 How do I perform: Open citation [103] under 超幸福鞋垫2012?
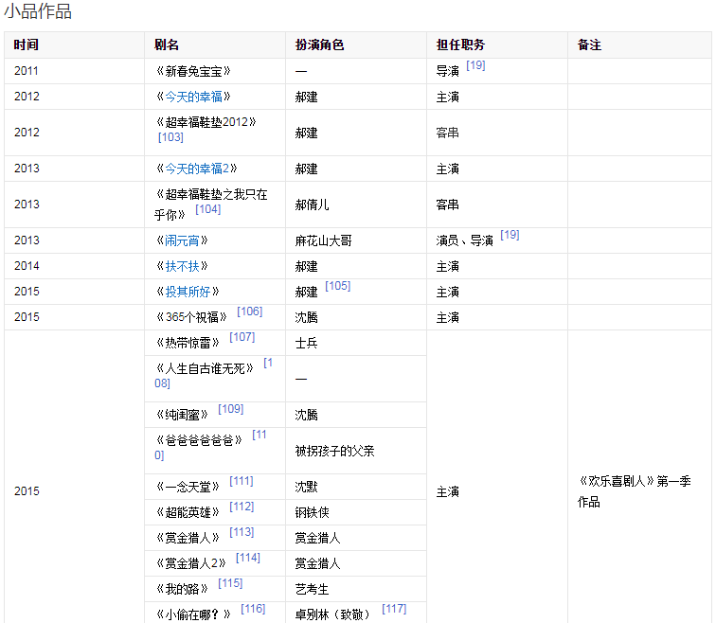pos(170,137)
